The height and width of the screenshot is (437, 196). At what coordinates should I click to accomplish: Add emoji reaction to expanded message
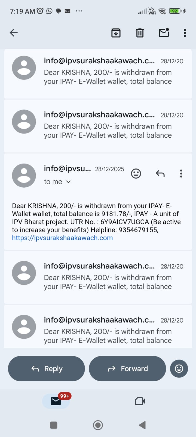point(136,173)
